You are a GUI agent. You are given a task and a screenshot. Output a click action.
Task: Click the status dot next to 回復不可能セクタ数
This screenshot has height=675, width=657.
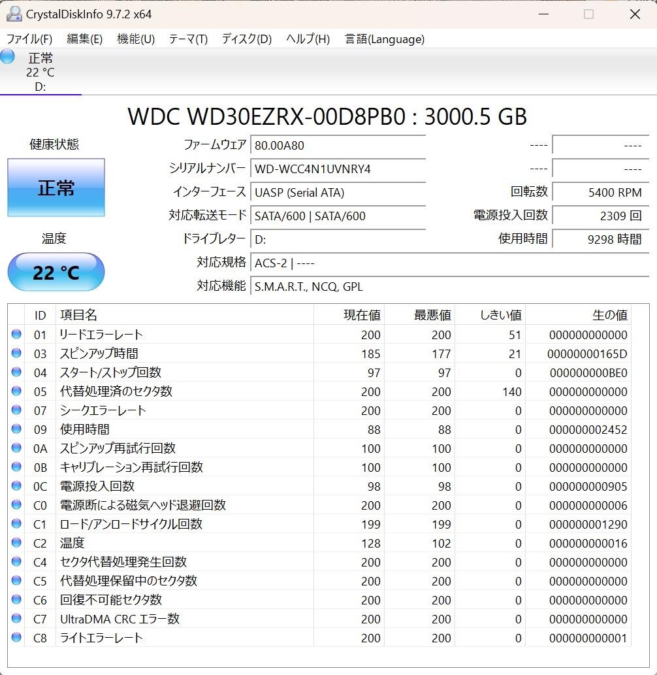pyautogui.click(x=16, y=600)
